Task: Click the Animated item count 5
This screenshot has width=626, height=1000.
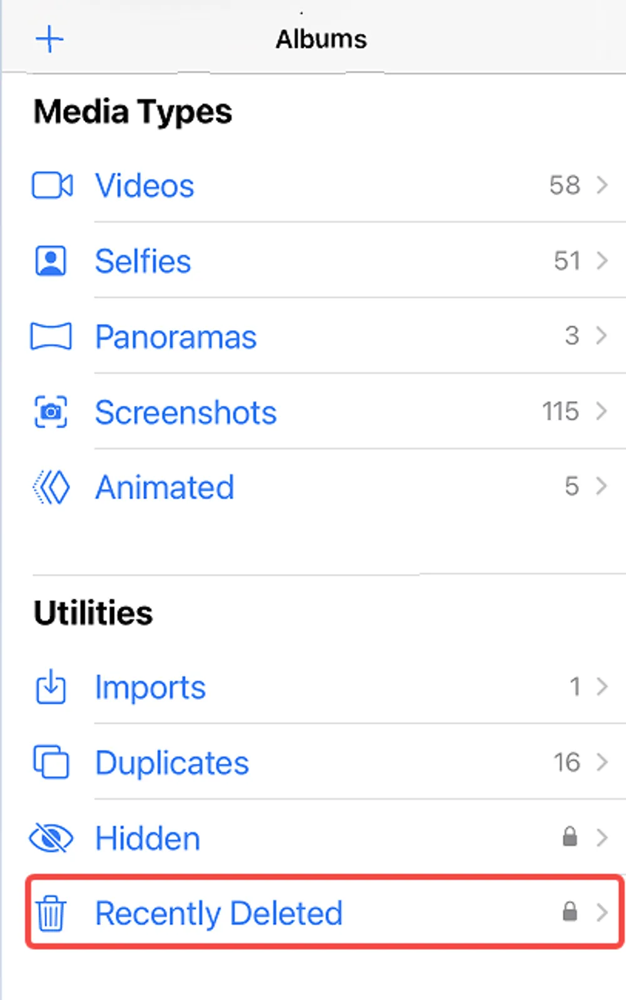Action: click(572, 486)
